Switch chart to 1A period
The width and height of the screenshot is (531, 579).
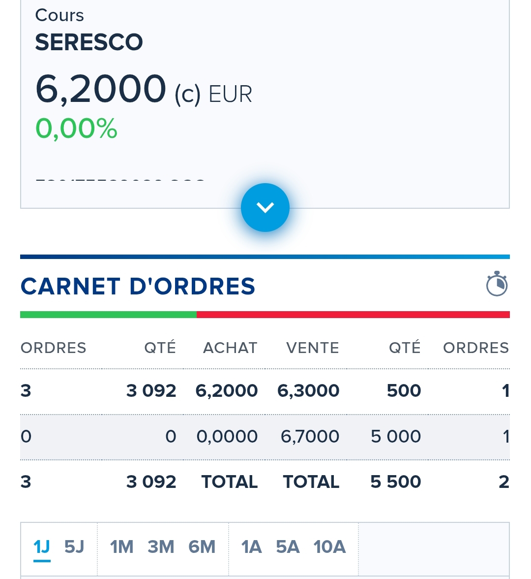tap(252, 547)
